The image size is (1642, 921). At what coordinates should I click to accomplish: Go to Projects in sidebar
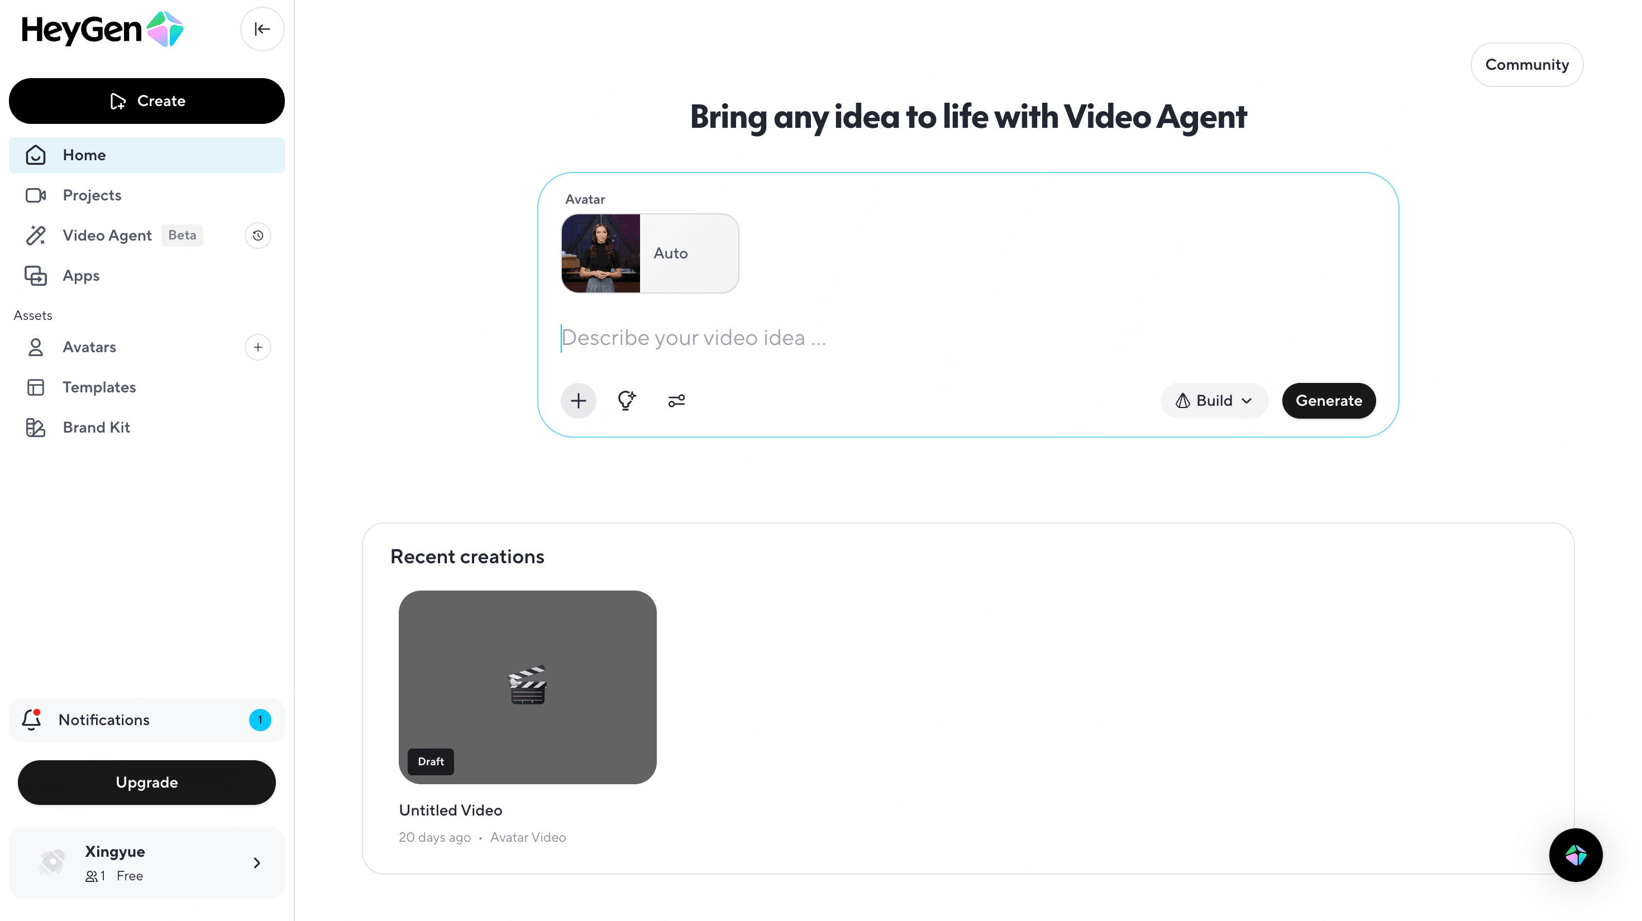pyautogui.click(x=92, y=195)
